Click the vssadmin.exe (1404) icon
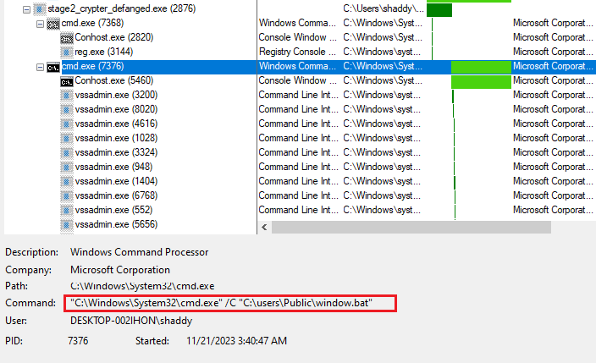 pyautogui.click(x=67, y=182)
